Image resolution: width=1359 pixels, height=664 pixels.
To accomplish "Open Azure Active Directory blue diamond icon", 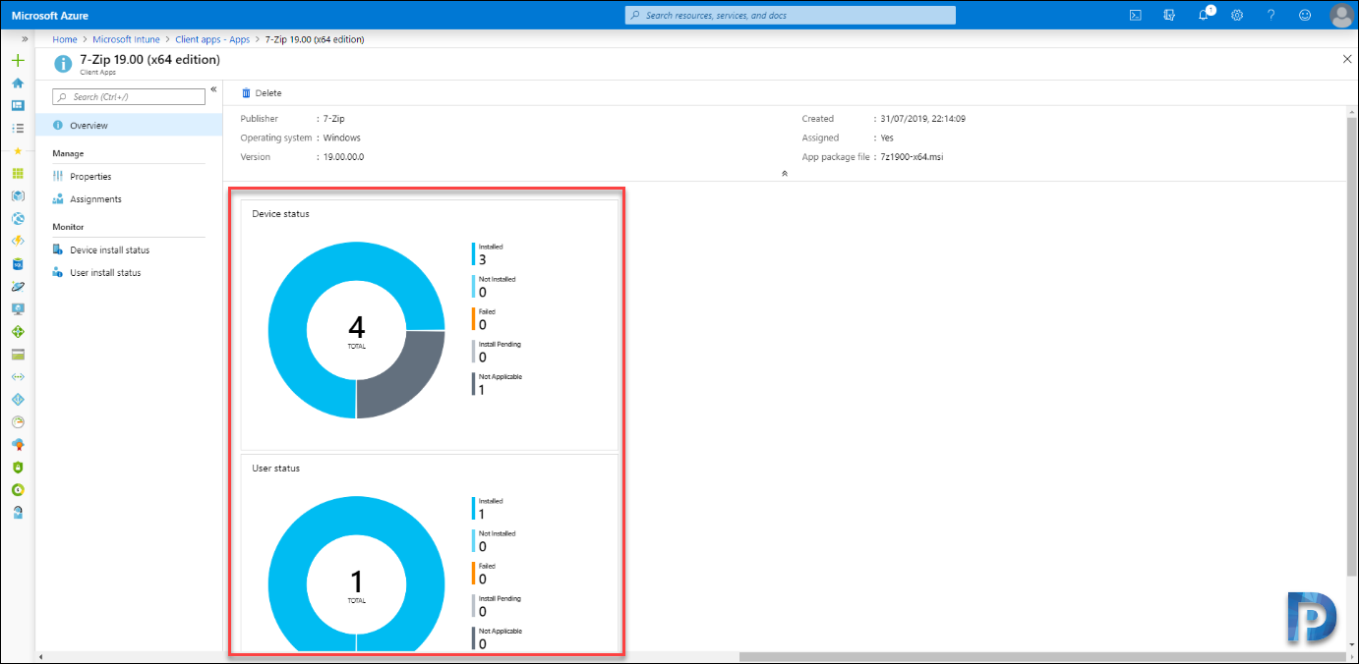I will click(x=18, y=400).
